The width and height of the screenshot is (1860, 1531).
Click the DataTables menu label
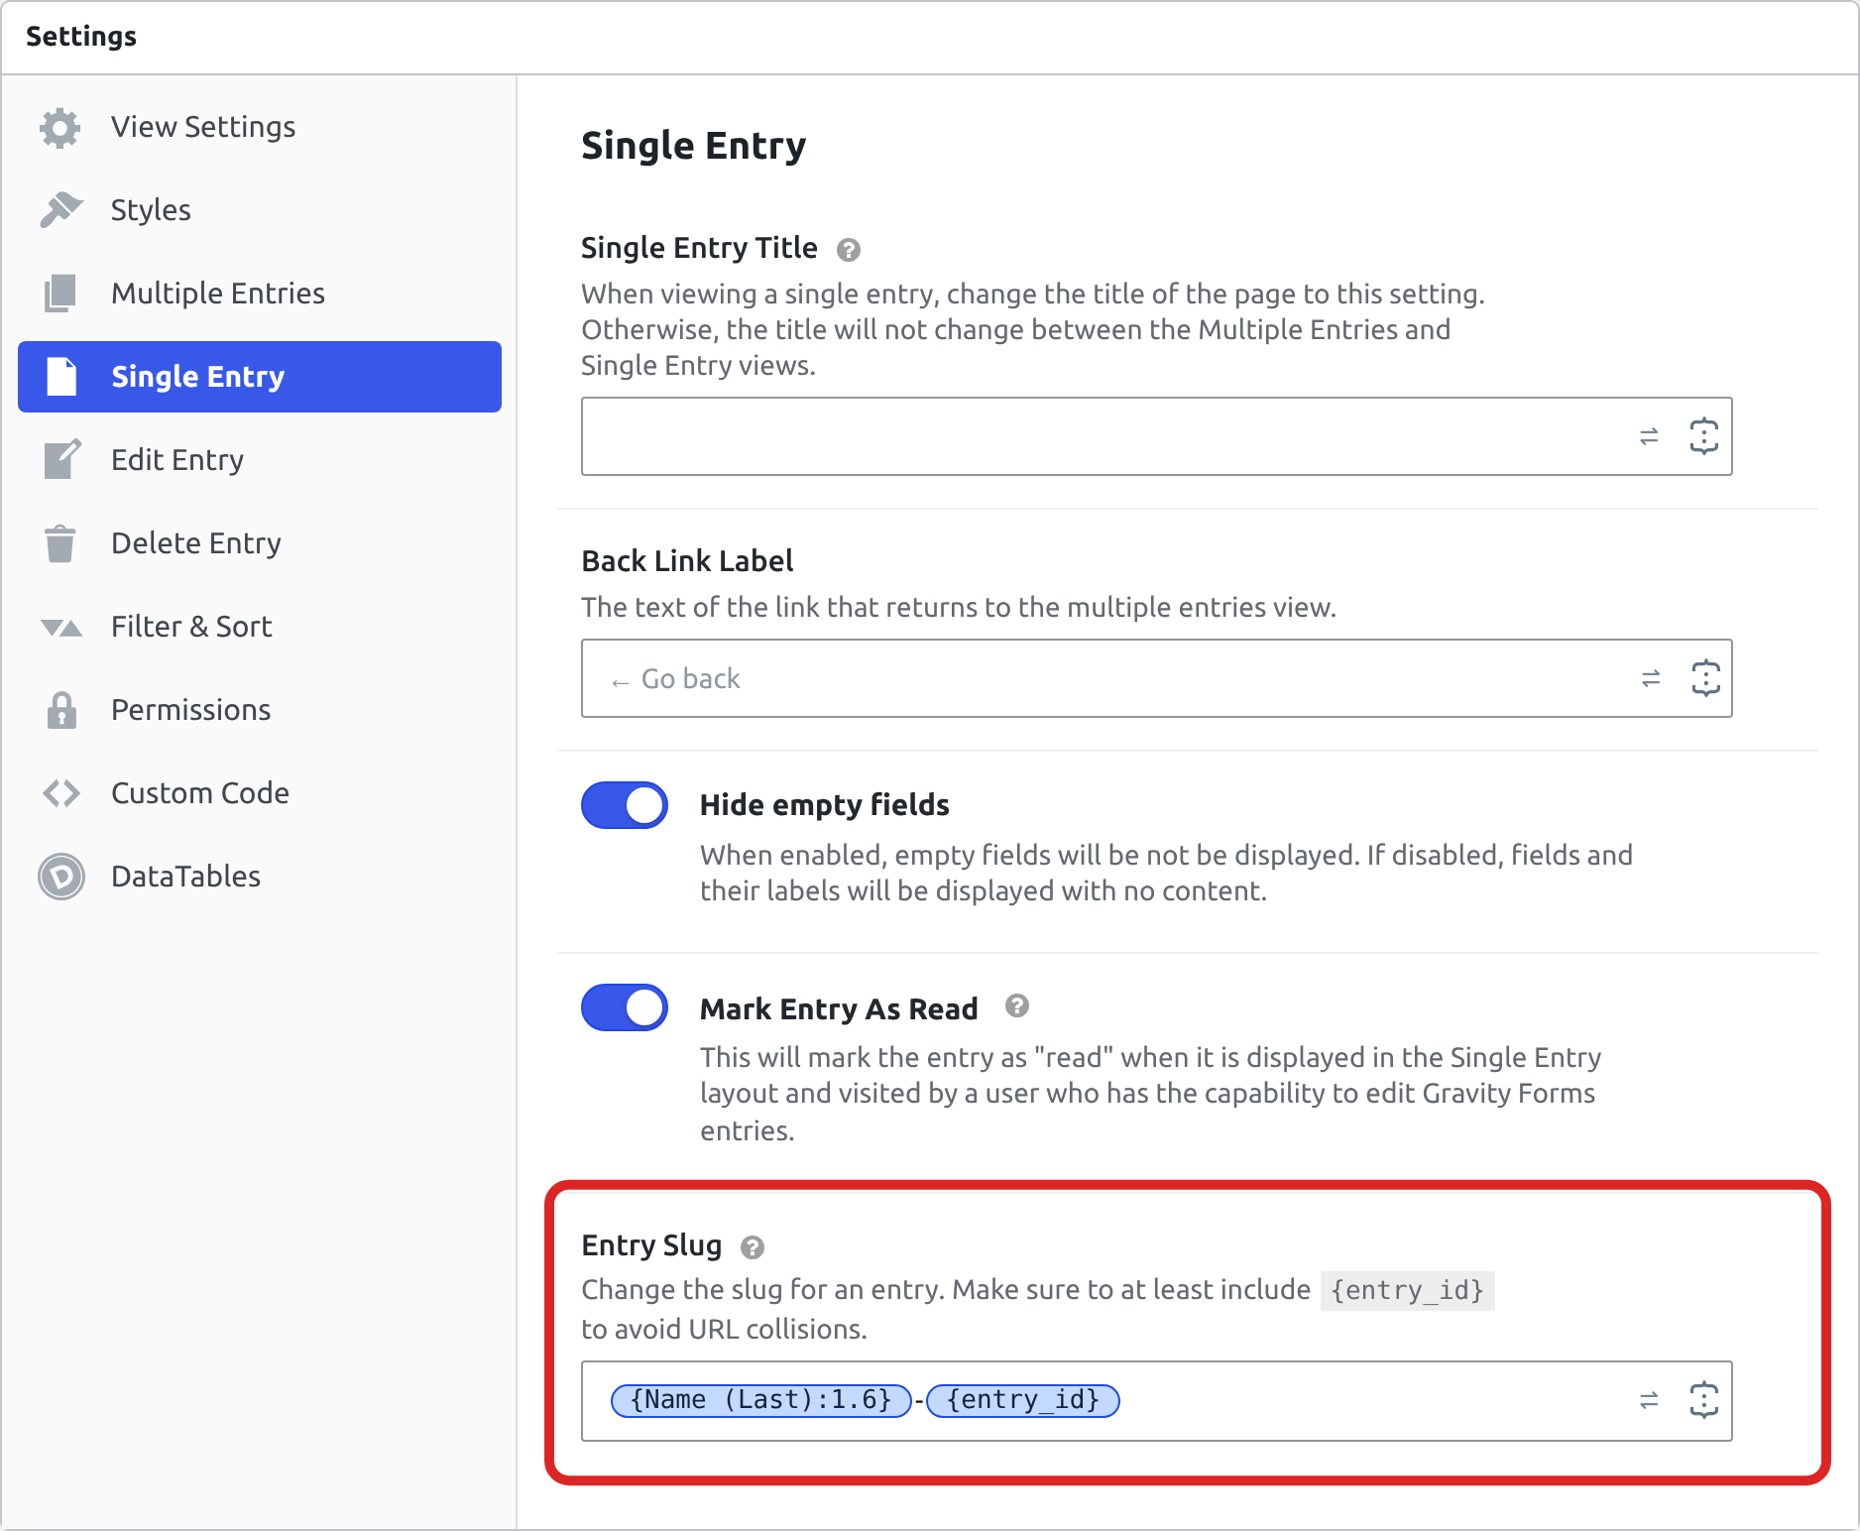(x=185, y=877)
